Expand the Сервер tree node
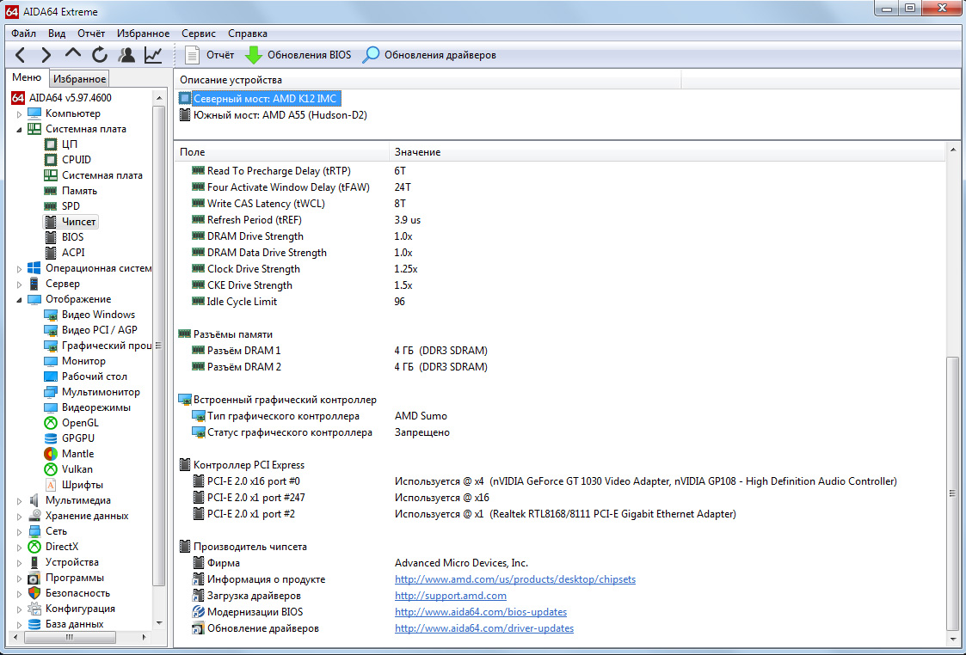 [19, 284]
